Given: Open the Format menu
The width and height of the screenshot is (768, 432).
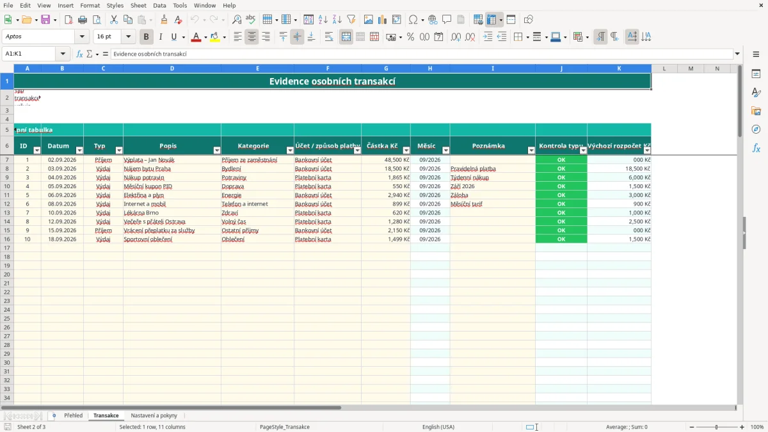Looking at the screenshot, I should coord(90,5).
